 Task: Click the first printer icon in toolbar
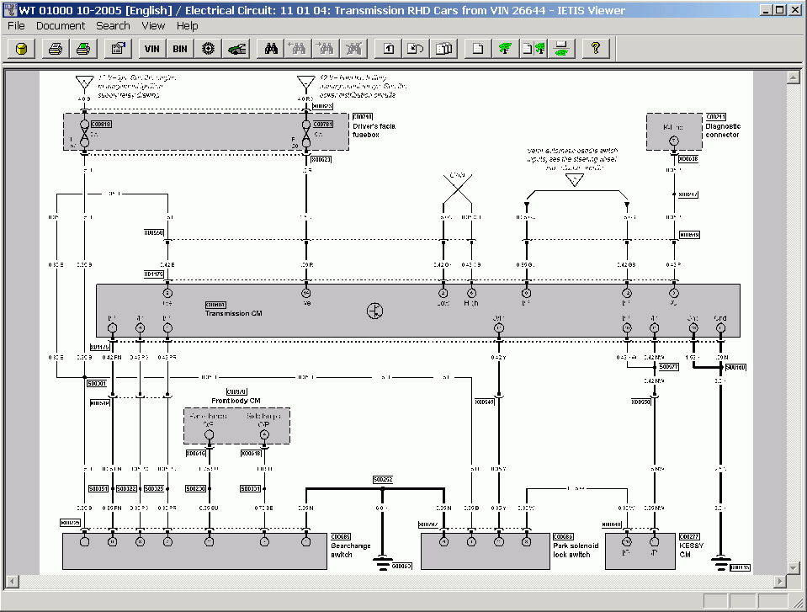point(56,49)
